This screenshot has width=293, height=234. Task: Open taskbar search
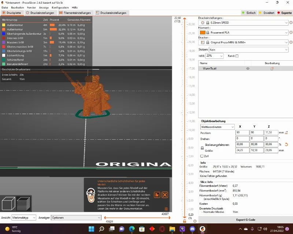pyautogui.click(x=101, y=229)
